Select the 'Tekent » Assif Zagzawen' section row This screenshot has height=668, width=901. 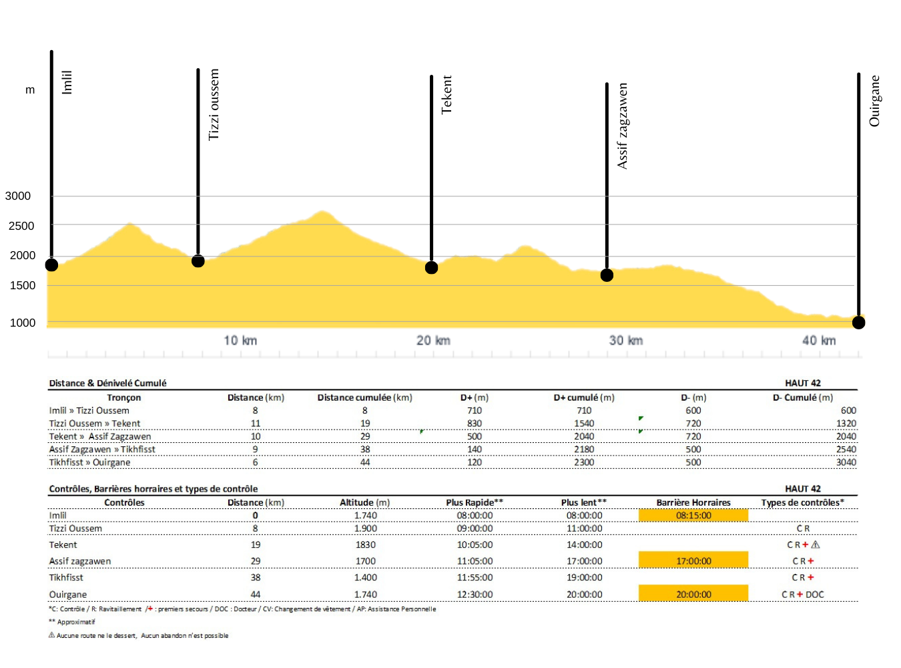point(453,436)
